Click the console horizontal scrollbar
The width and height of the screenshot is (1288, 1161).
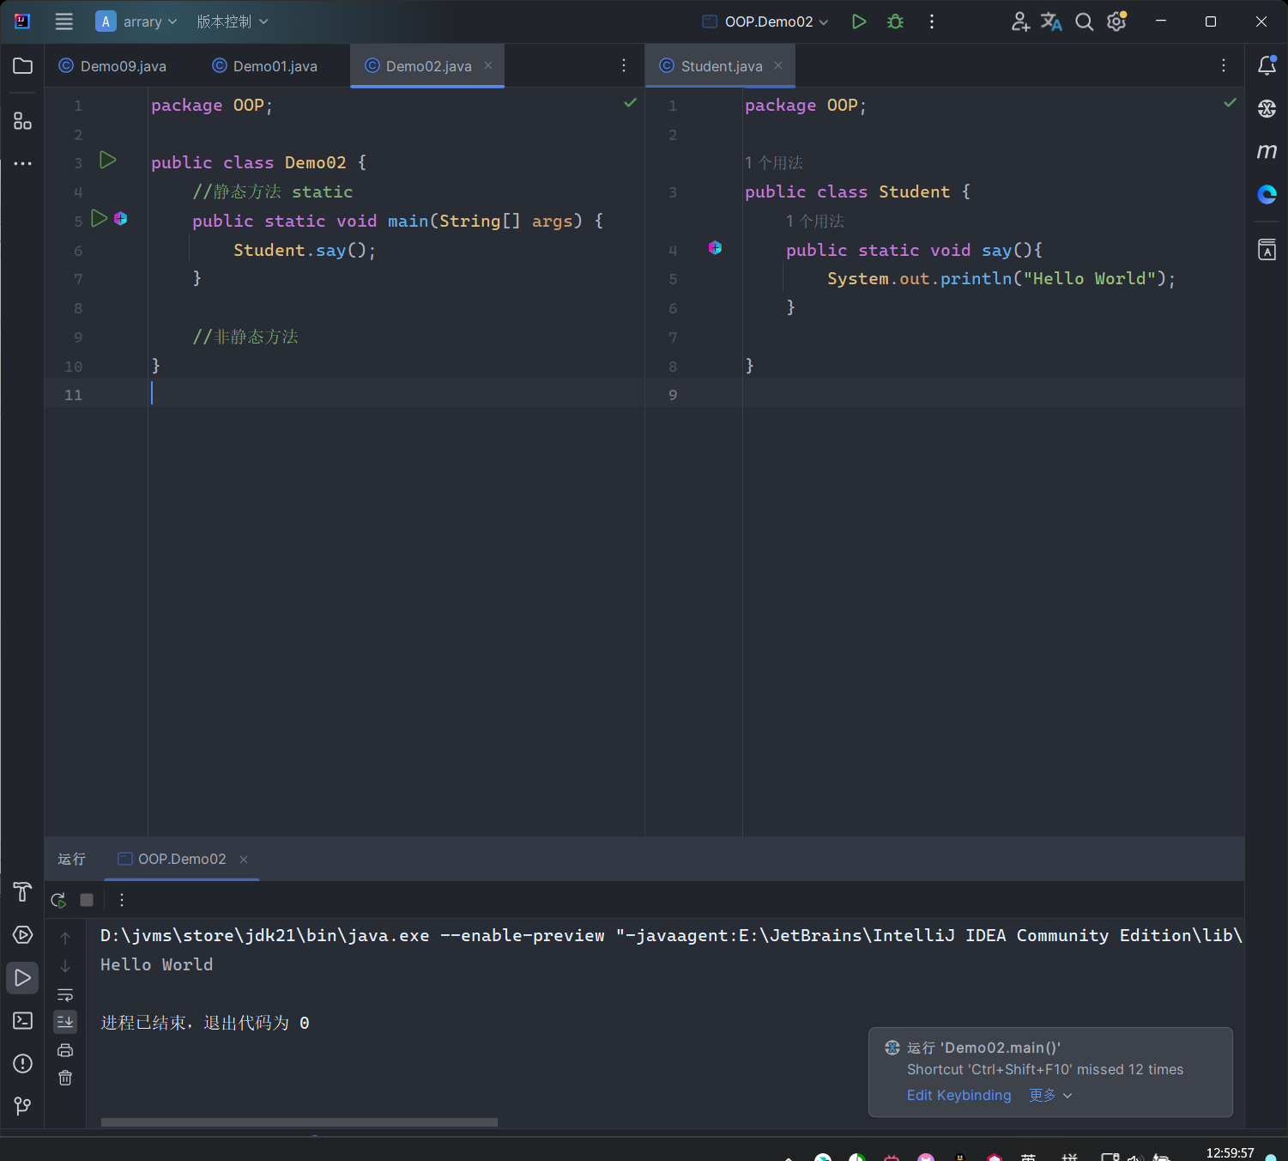point(299,1121)
